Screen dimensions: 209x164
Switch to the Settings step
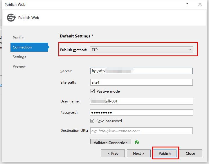coord(19,57)
